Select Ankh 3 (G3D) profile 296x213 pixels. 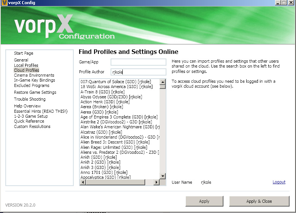click(100, 167)
